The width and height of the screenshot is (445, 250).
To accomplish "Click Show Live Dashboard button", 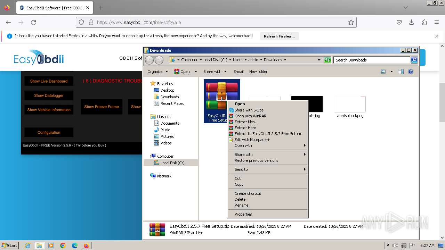I will 49,81.
